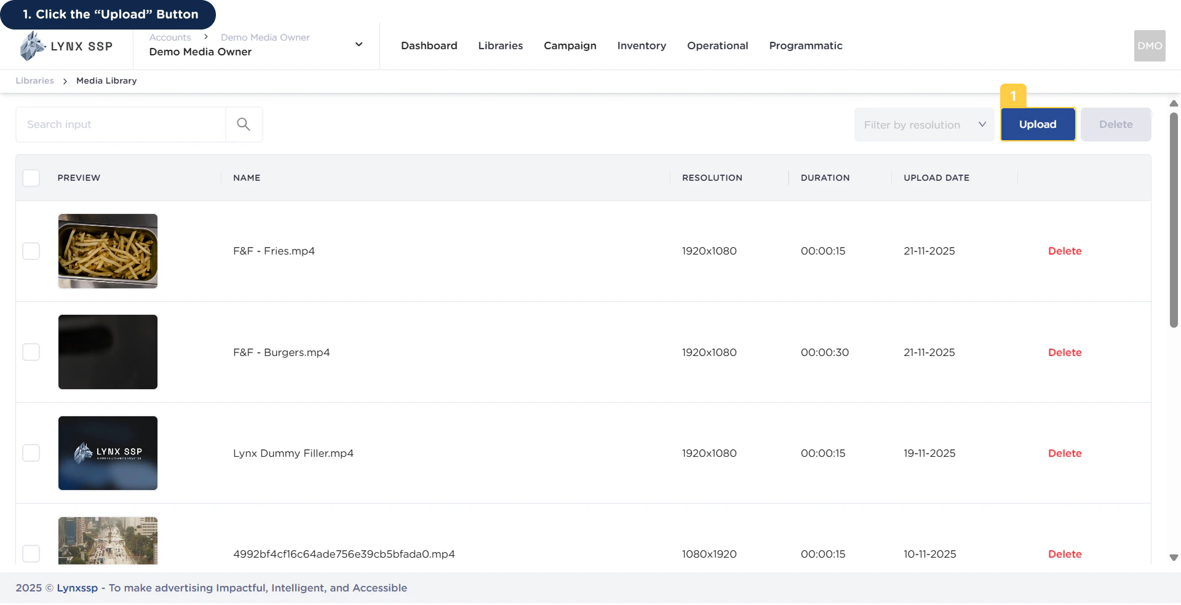Select the file name Lynx Dummy Filler.mp4
The image size is (1181, 605).
point(293,453)
